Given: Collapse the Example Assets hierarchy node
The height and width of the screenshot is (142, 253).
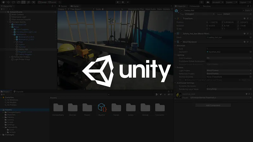Looking at the screenshot, I should pos(8,22).
